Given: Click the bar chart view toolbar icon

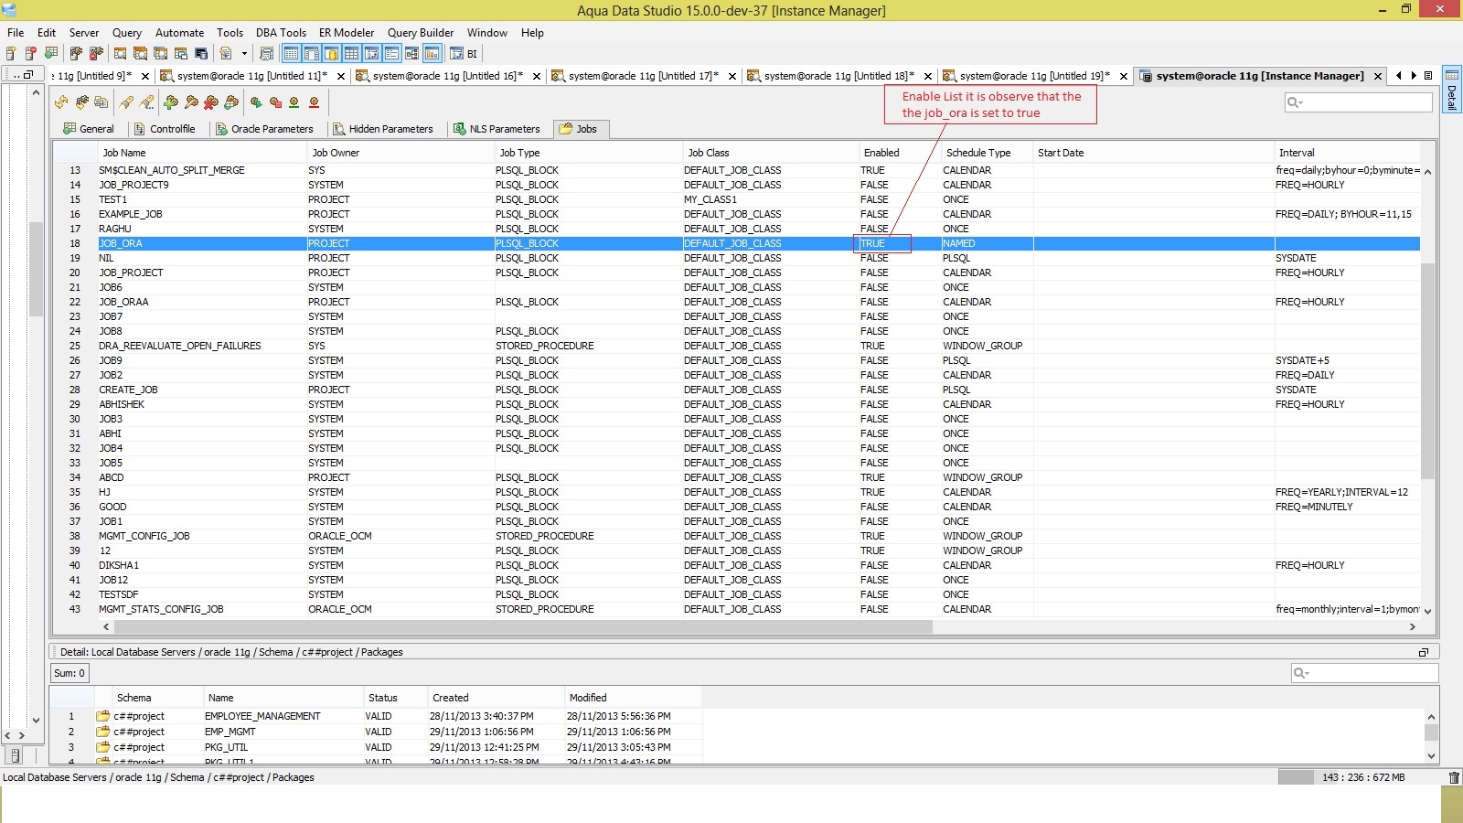Looking at the screenshot, I should coord(432,54).
